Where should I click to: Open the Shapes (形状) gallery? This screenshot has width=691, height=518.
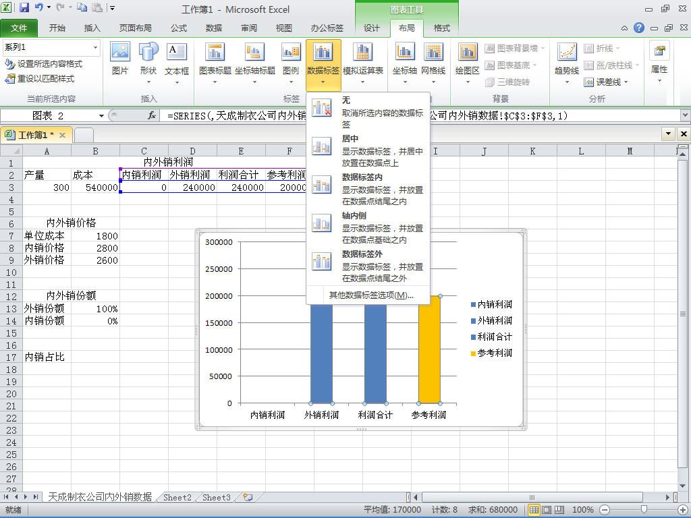(148, 61)
